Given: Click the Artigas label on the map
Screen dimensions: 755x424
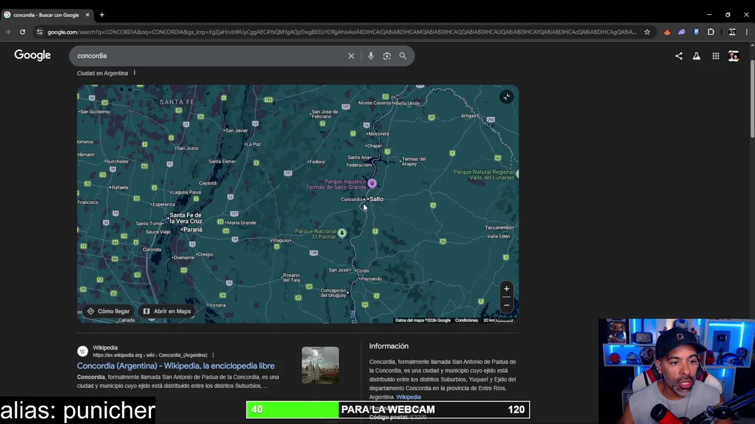Looking at the screenshot, I should 469,115.
